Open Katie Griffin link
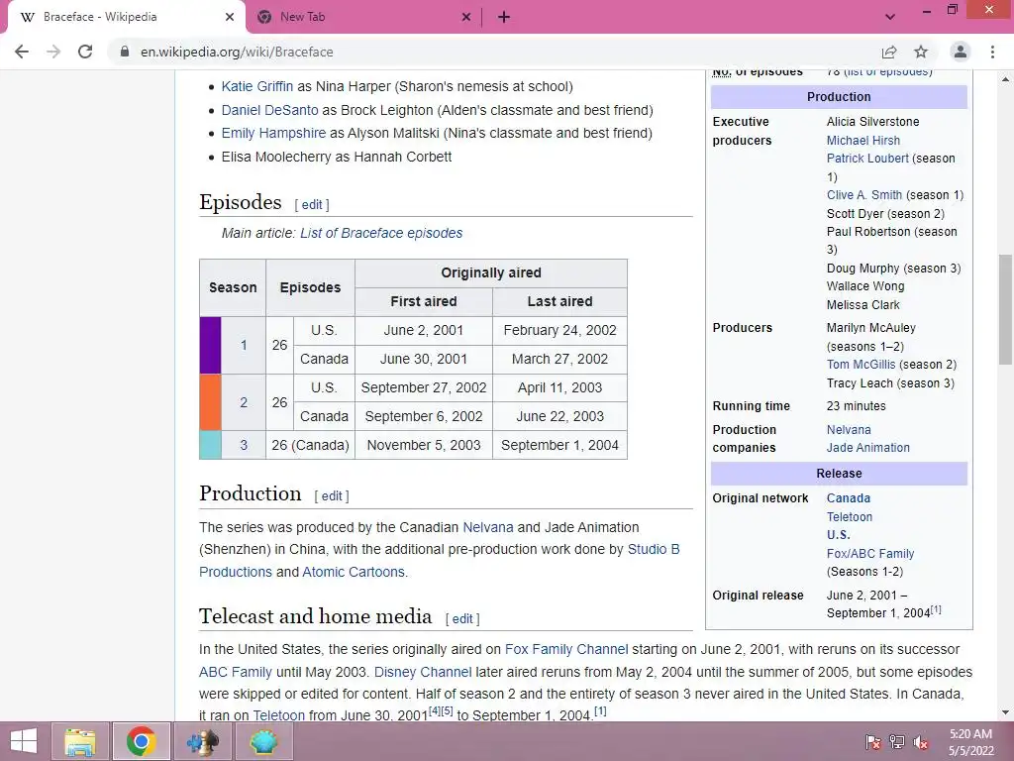Screen dimensions: 1014x761 256,86
